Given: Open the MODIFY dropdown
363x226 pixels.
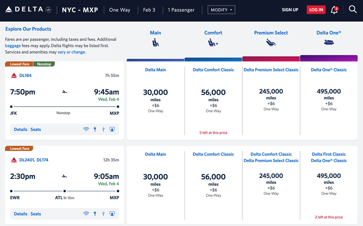Looking at the screenshot, I should coord(221,9).
